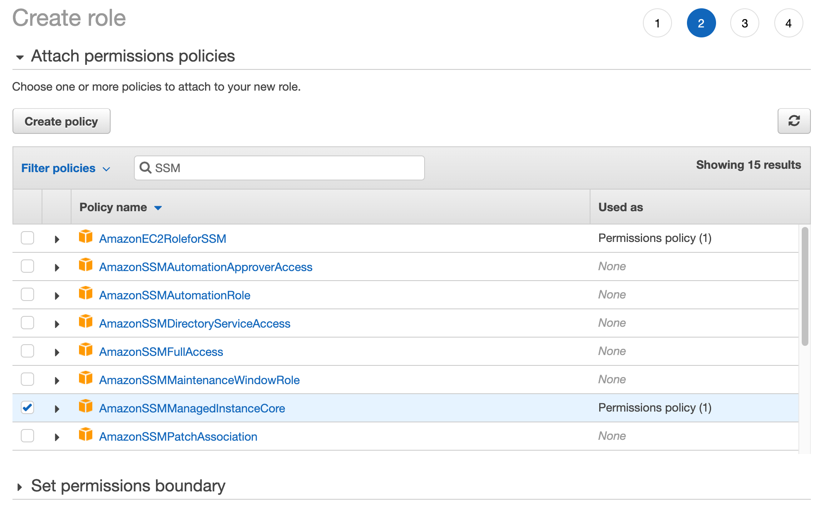Expand AmazonSSMAutomationApproverAccess details arrow

(57, 267)
